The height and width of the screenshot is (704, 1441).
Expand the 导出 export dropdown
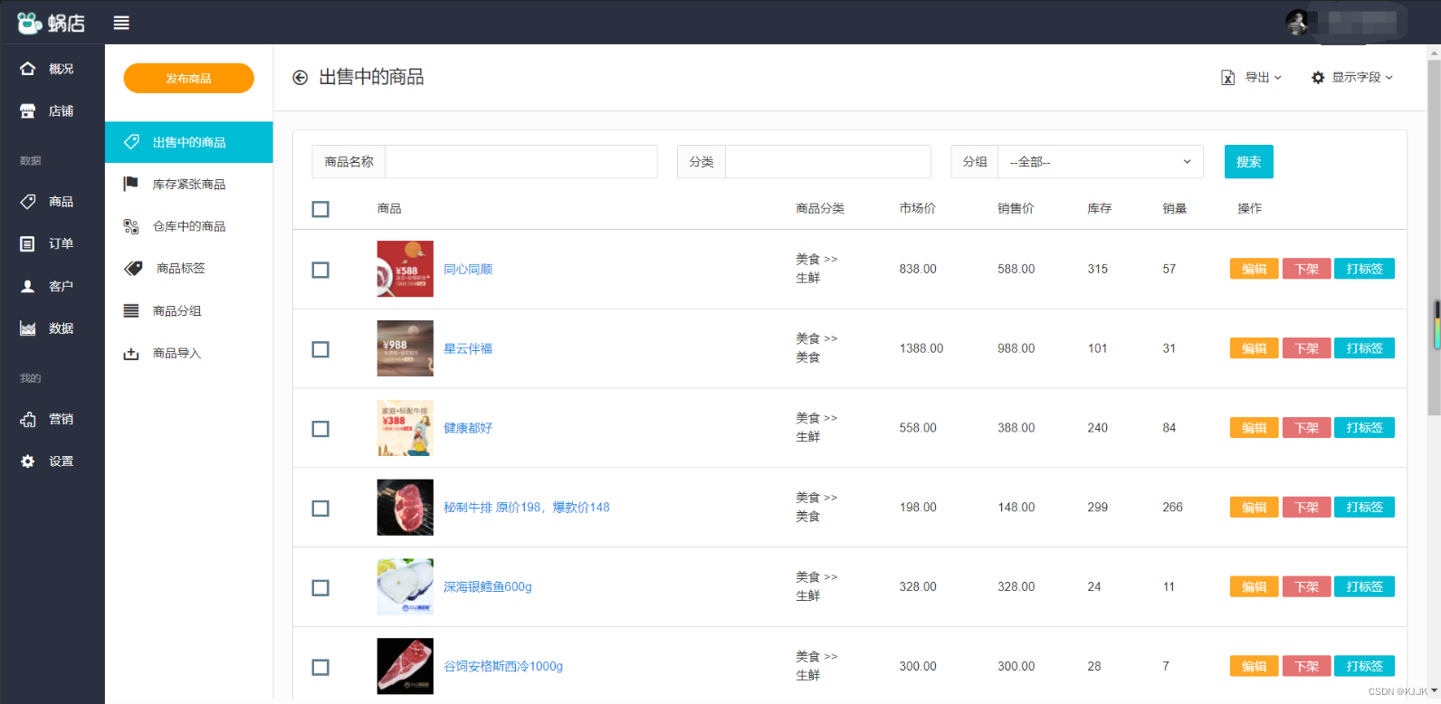click(x=1252, y=78)
